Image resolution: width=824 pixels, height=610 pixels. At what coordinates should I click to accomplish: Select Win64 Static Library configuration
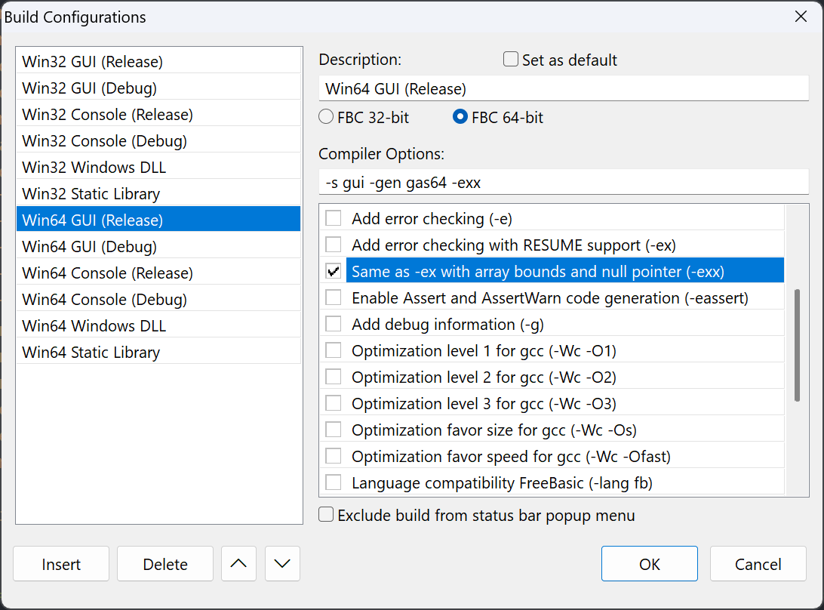(x=158, y=352)
